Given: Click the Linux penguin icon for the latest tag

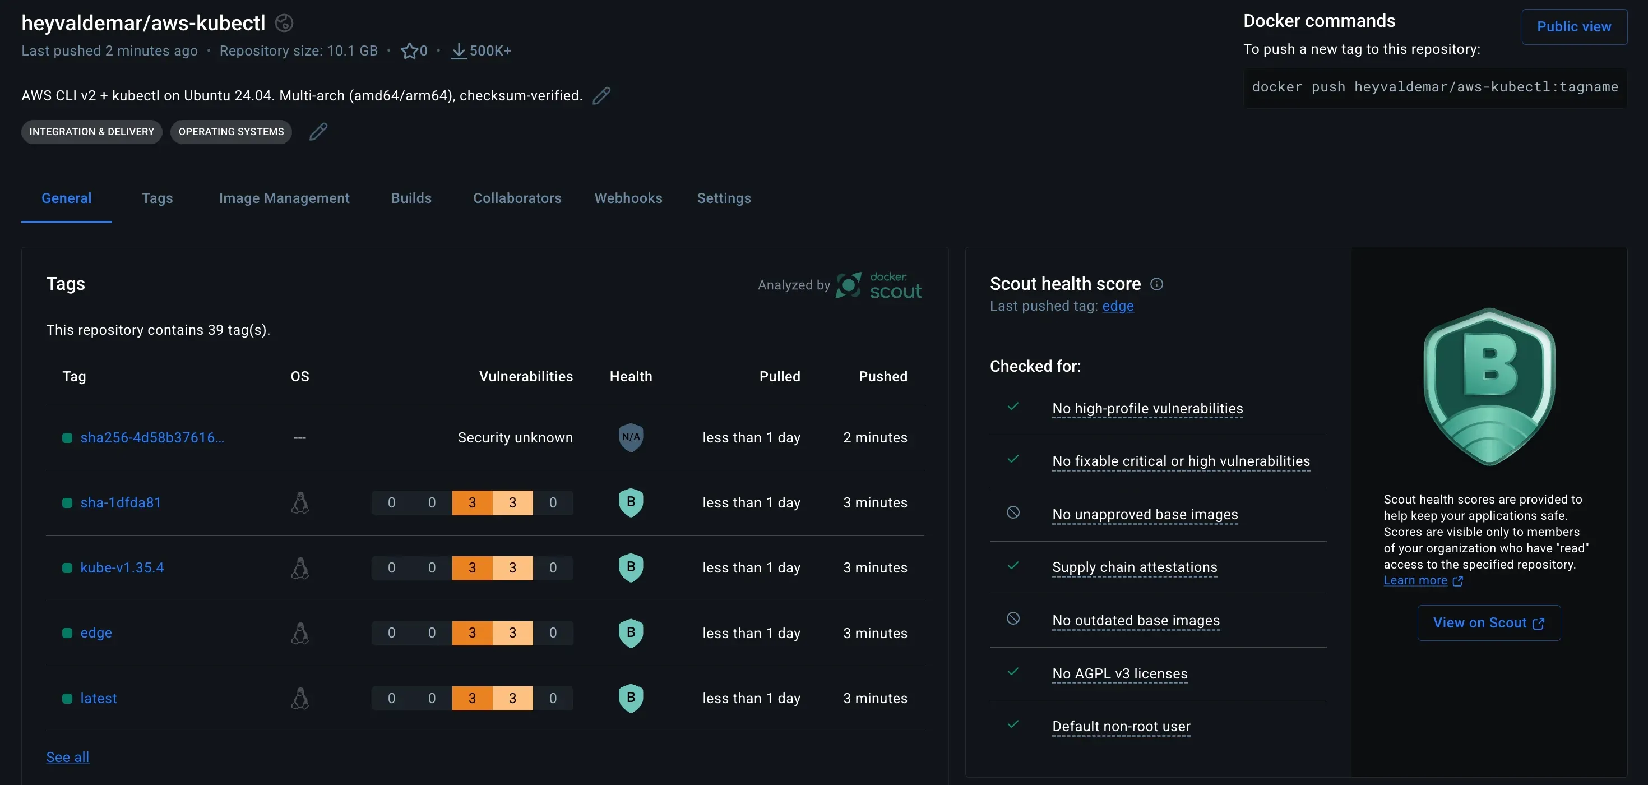Looking at the screenshot, I should click(x=300, y=699).
